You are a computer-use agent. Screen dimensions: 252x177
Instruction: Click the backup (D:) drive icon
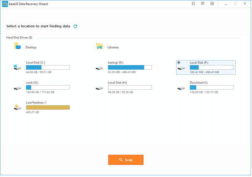[99, 68]
